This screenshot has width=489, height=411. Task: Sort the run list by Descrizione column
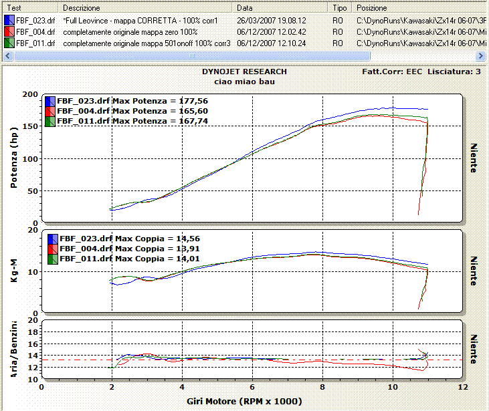[147, 8]
